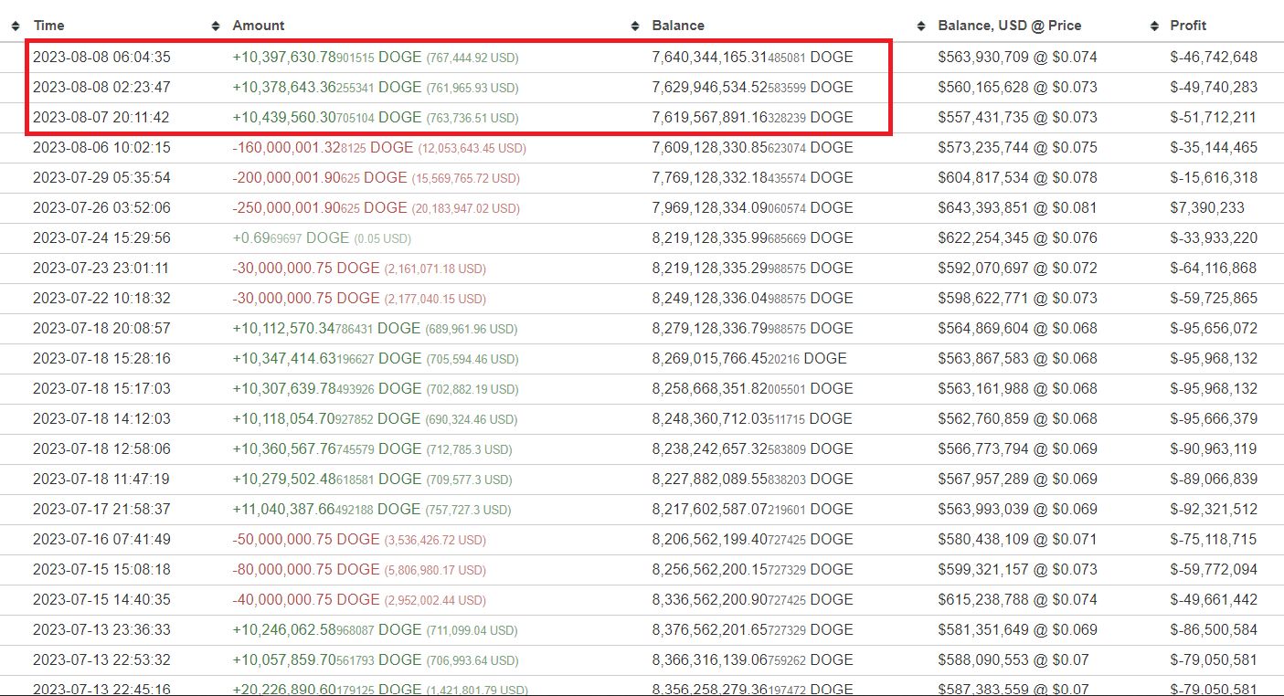Viewport: 1284px width, 696px height.
Task: Select timestamp 2023-07-26 03:52:06
Action: point(101,207)
